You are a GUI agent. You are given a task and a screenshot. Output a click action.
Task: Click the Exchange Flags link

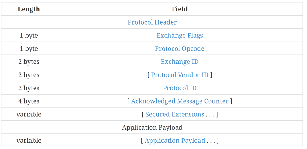click(179, 35)
